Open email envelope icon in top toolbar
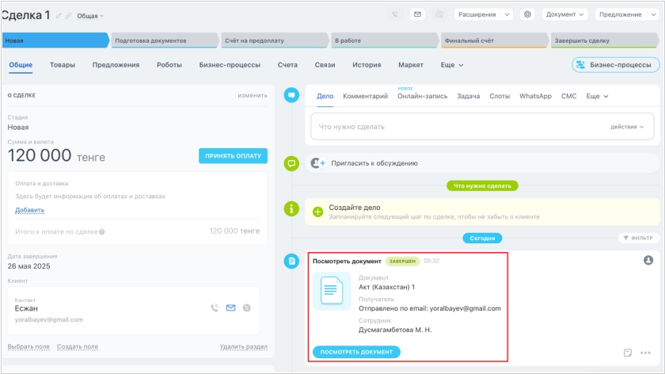The width and height of the screenshot is (665, 374). 417,14
